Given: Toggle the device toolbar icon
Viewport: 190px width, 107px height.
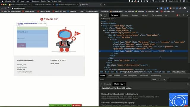Looking at the screenshot, I should click(105, 15).
